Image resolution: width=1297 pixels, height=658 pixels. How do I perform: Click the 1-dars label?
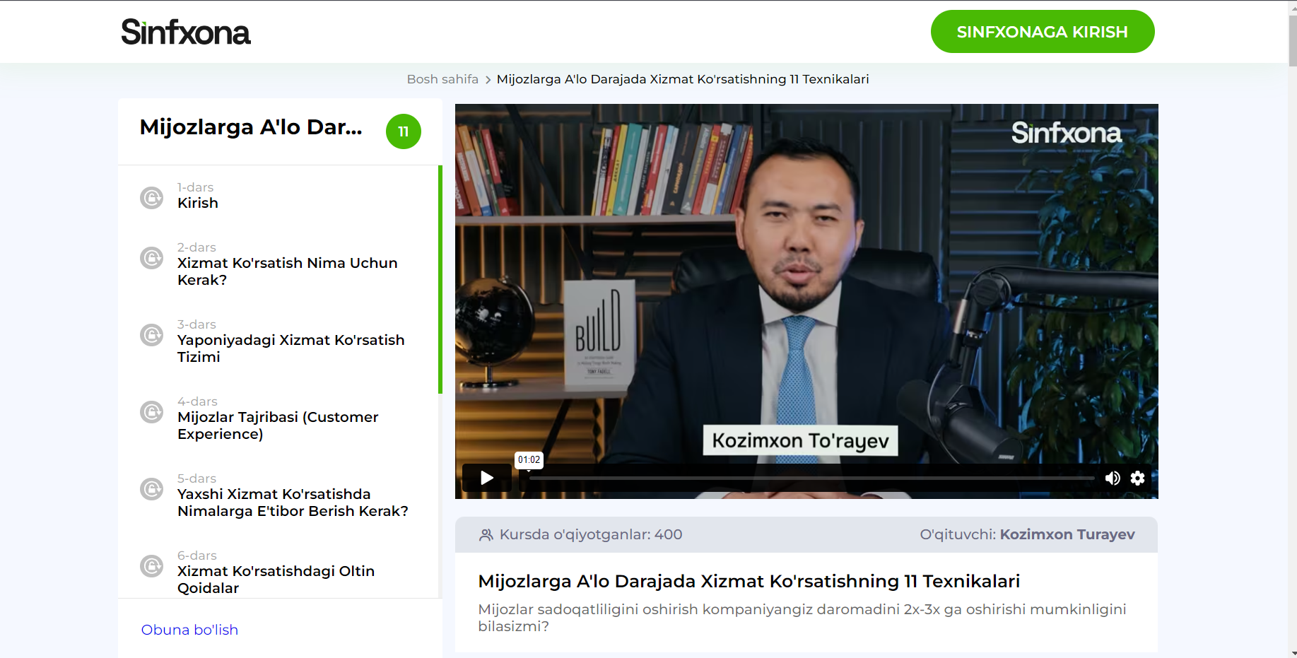(x=195, y=187)
